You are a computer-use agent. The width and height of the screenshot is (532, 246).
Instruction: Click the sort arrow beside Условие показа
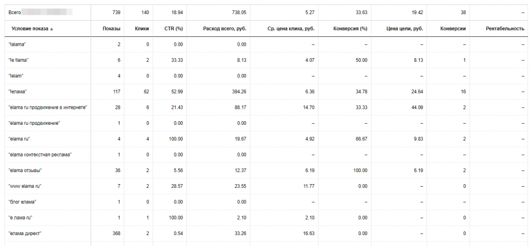tap(51, 29)
